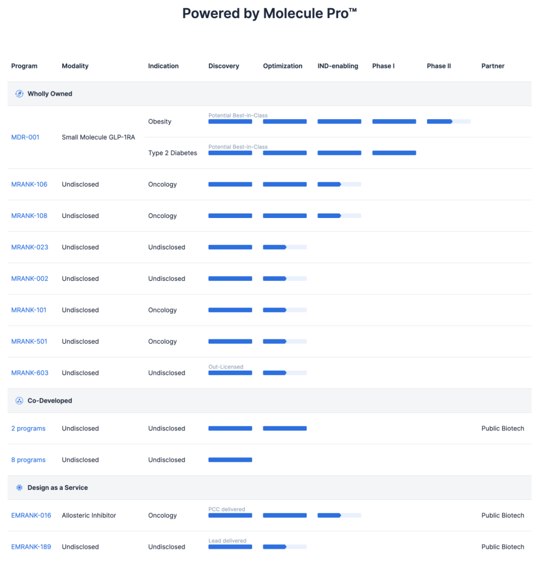
Task: Click the Design as a Service icon
Action: tap(20, 488)
